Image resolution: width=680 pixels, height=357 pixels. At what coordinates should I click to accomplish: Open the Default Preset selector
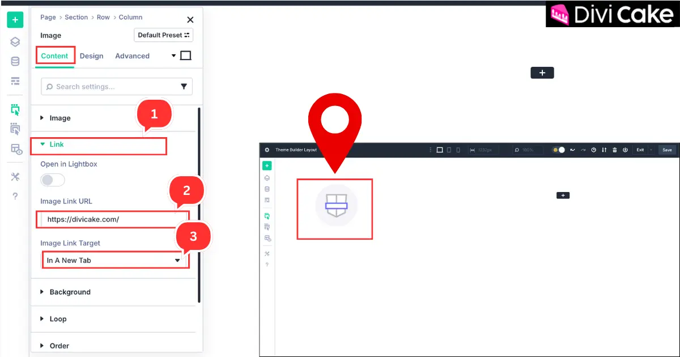coord(164,35)
